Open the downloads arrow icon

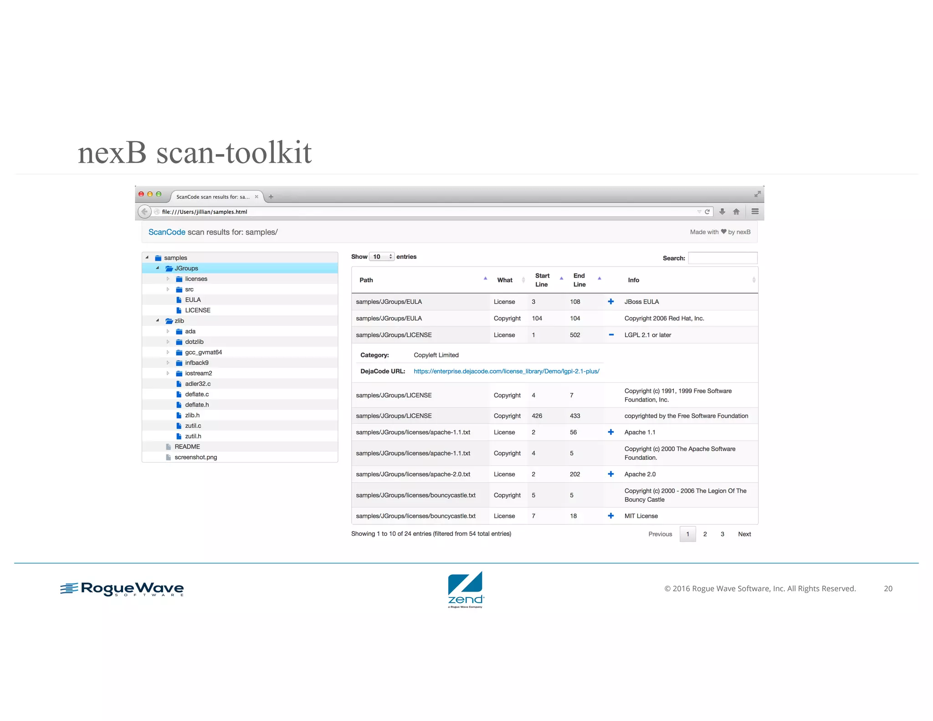coord(722,211)
